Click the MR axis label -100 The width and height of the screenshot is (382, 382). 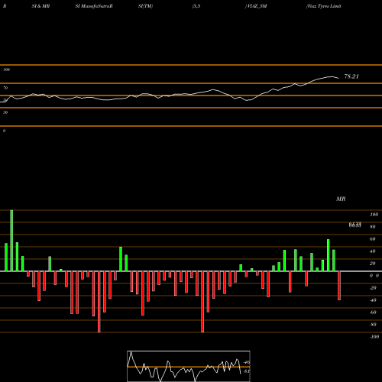pos(374,337)
